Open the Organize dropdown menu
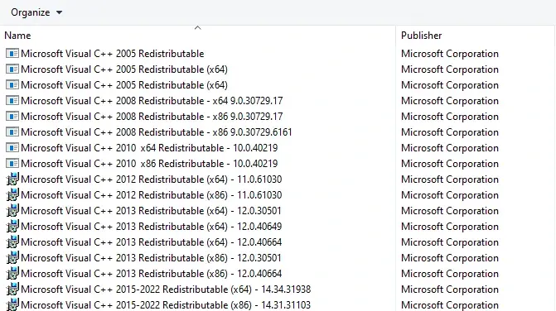Screen dimensions: 556x311 pos(36,12)
